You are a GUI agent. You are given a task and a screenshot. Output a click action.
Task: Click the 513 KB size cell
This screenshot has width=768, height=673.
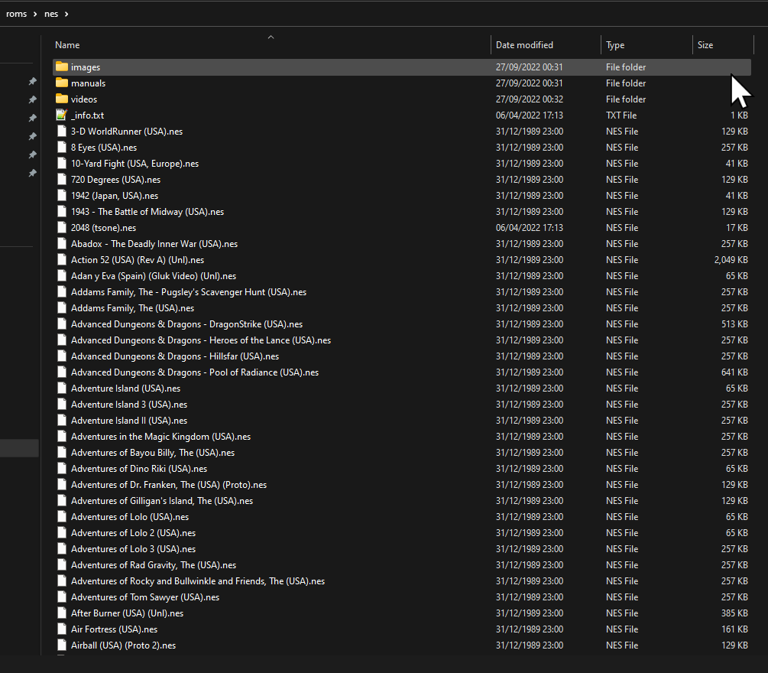[x=734, y=323]
